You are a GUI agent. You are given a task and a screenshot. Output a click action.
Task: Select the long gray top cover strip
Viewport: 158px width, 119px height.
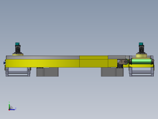[43, 57]
